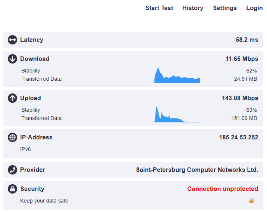The image size is (267, 213).
Task: Click the 58.2 ms latency value
Action: (247, 40)
